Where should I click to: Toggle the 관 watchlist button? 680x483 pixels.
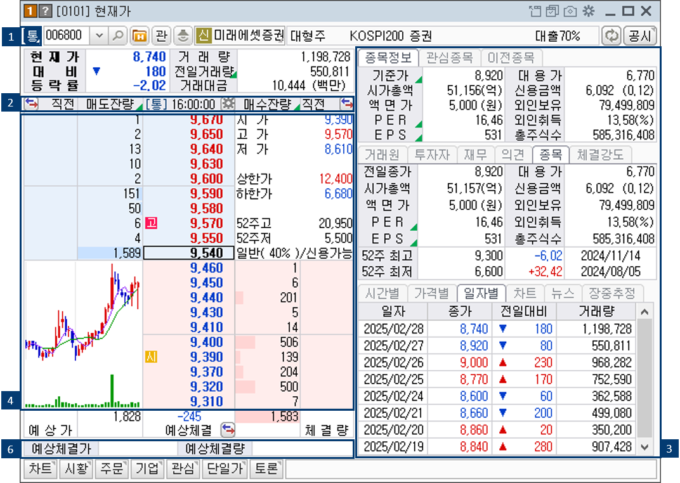[x=161, y=35]
